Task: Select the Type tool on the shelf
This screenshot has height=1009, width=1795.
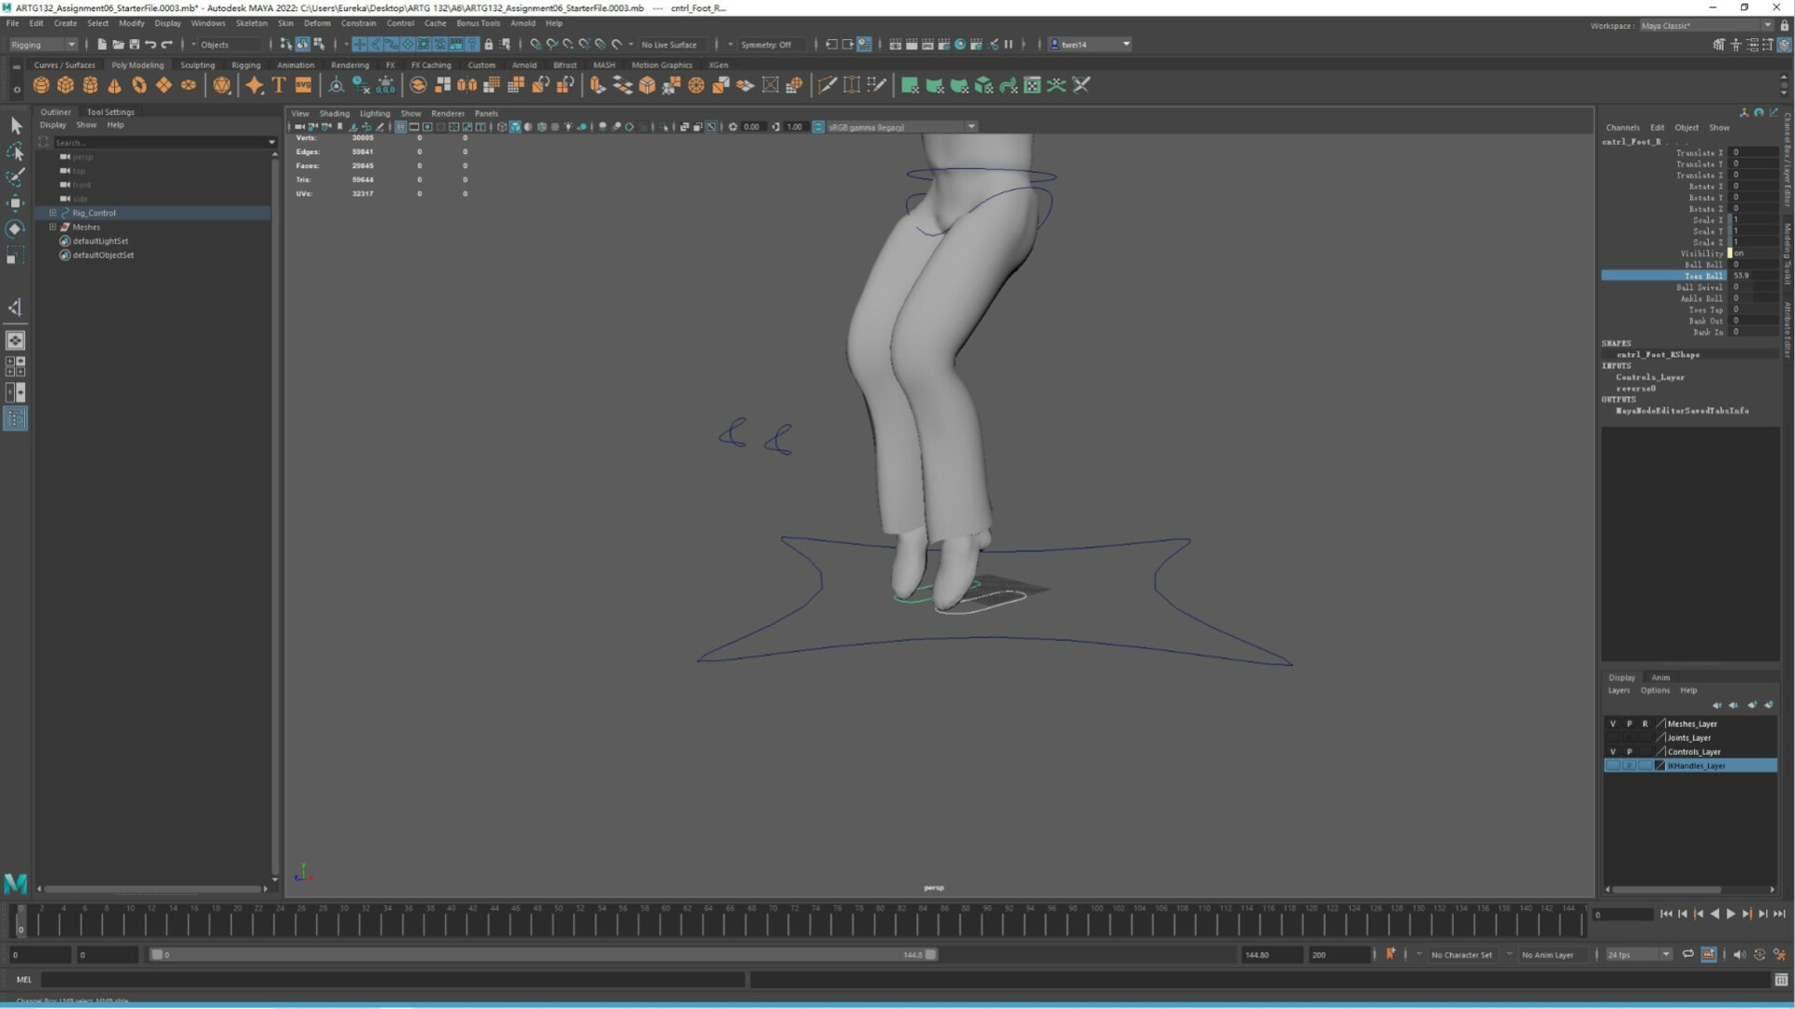Action: tap(279, 85)
